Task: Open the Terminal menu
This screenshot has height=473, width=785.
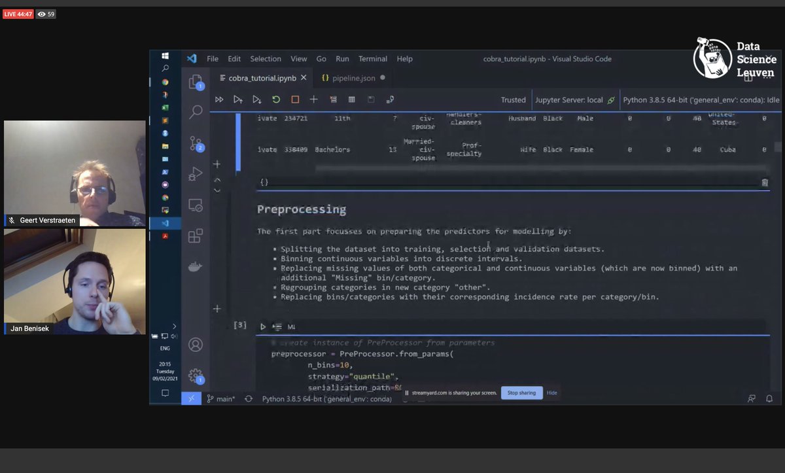Action: [x=373, y=58]
